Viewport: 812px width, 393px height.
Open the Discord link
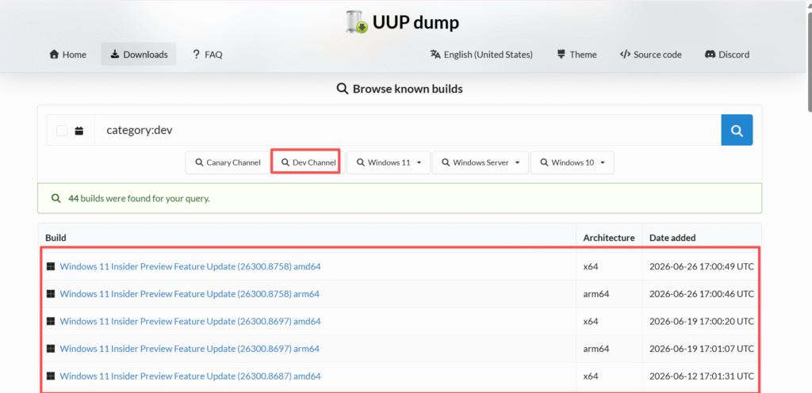727,55
